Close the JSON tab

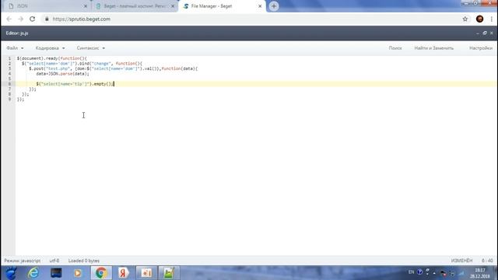tap(86, 6)
